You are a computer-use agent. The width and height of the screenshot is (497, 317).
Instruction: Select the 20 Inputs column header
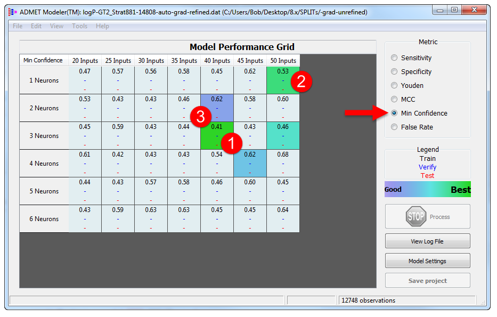pyautogui.click(x=85, y=61)
